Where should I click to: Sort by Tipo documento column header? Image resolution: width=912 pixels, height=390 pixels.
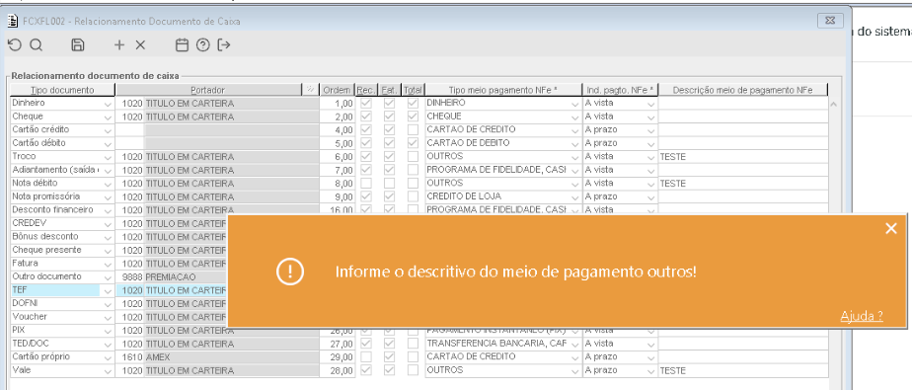pos(62,90)
